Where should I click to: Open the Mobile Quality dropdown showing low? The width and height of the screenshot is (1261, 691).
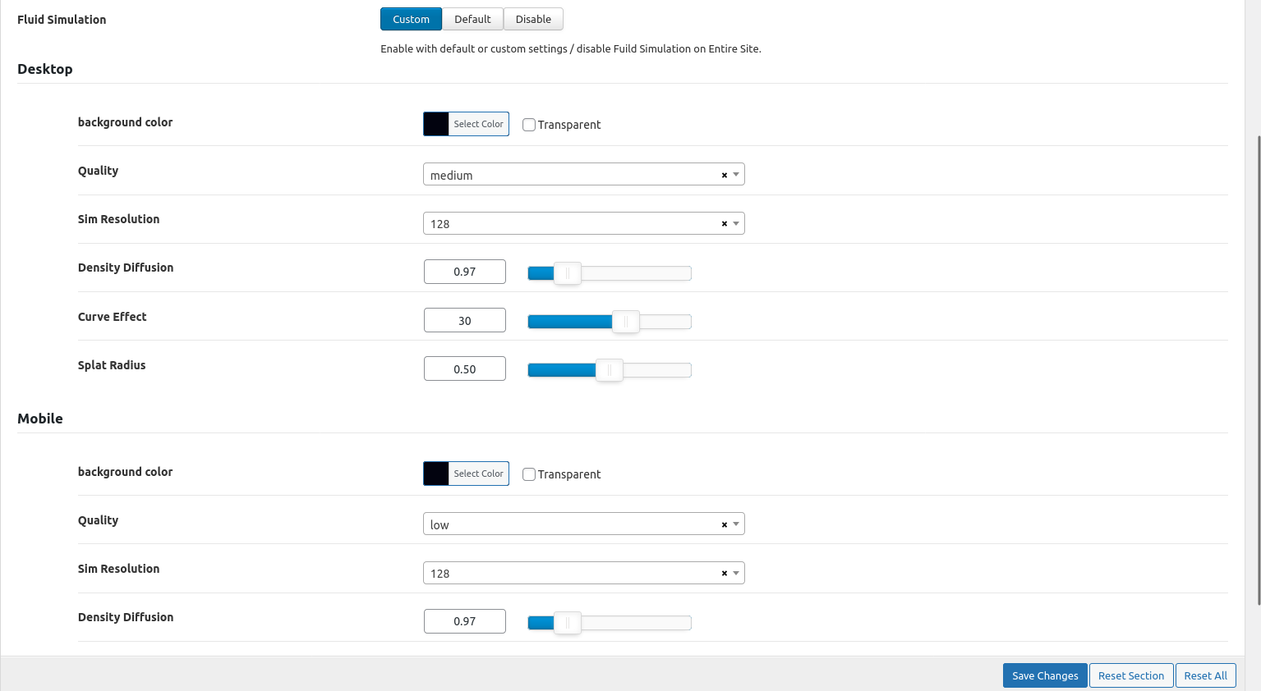tap(575, 524)
